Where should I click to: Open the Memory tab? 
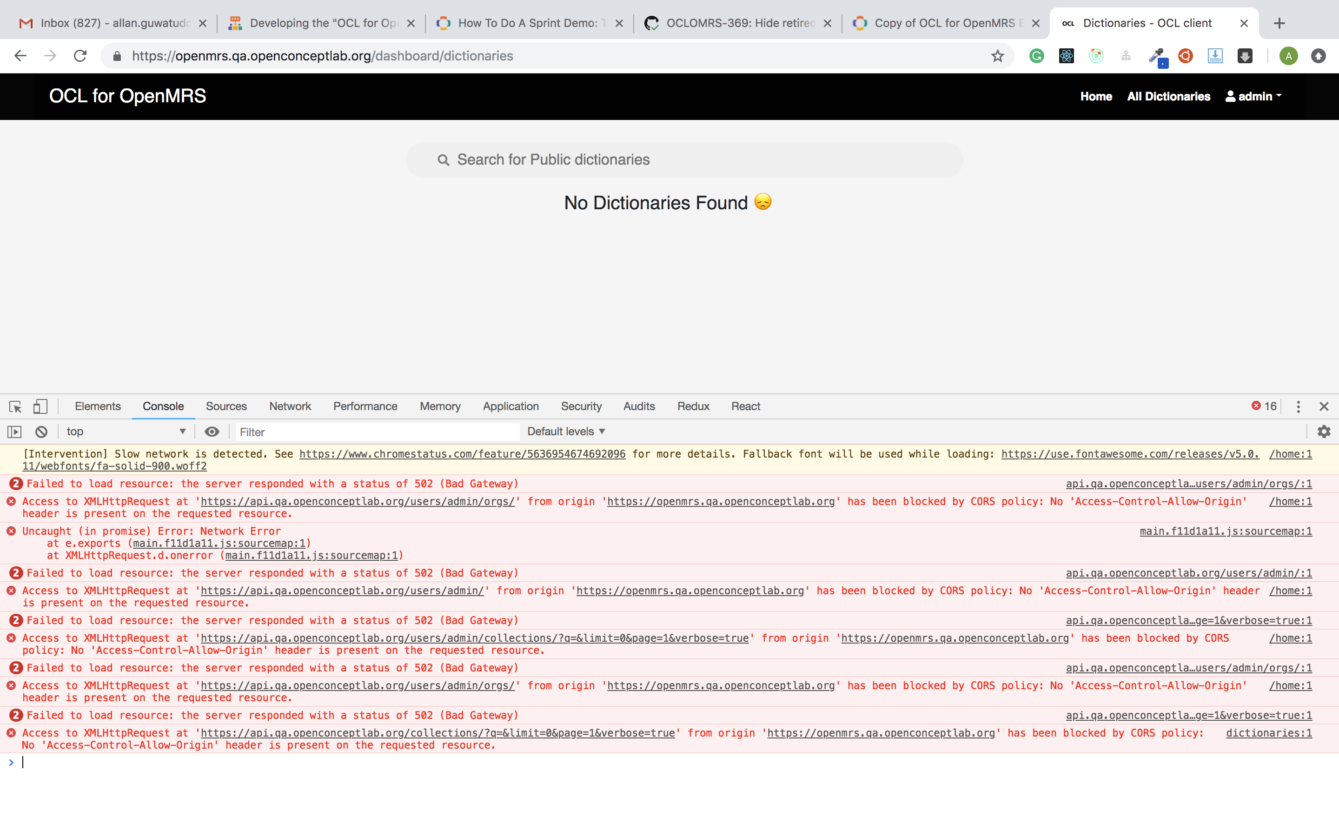(440, 406)
